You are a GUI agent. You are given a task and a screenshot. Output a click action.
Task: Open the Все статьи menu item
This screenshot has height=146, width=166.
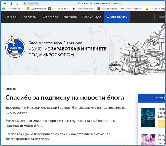(30, 17)
